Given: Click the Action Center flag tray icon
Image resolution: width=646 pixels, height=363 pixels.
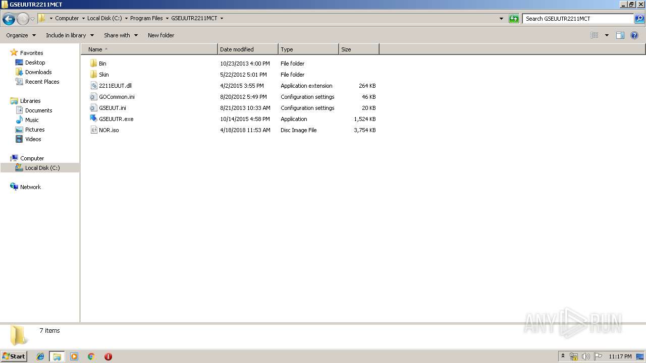Looking at the screenshot, I should [x=598, y=356].
